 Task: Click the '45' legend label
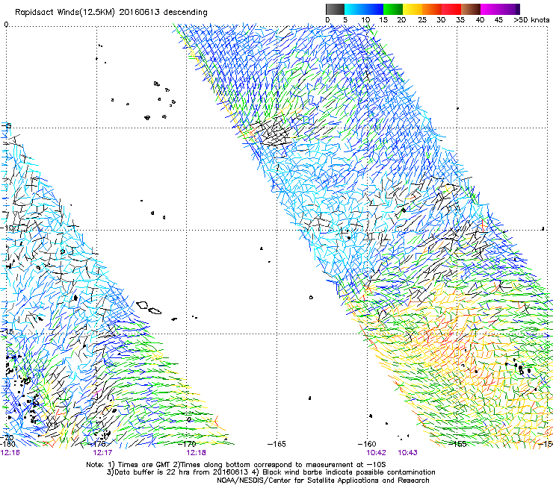point(498,20)
